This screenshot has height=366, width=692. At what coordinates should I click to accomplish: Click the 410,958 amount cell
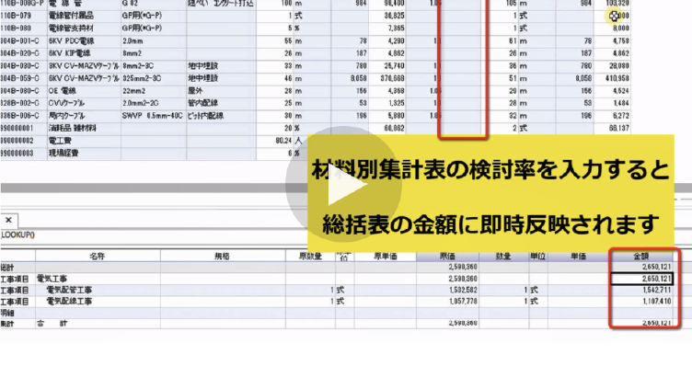(x=612, y=78)
